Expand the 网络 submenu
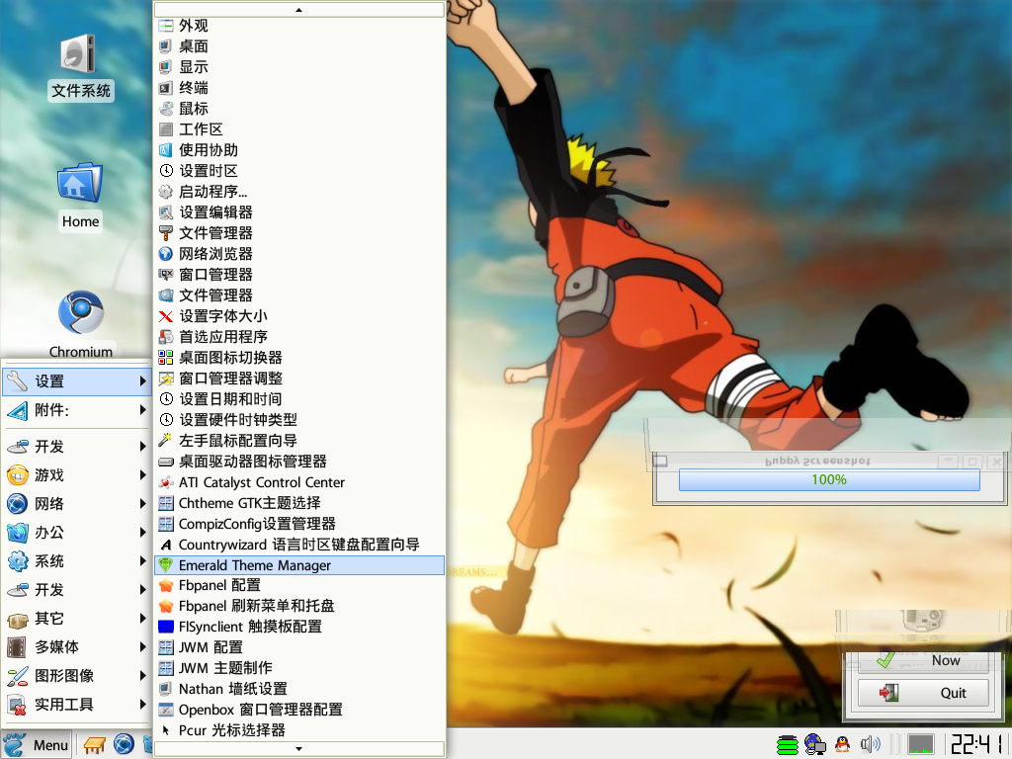Image resolution: width=1012 pixels, height=759 pixels. (x=76, y=503)
